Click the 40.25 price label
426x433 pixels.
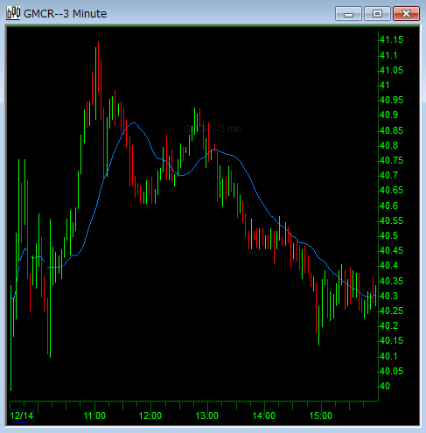pos(392,311)
